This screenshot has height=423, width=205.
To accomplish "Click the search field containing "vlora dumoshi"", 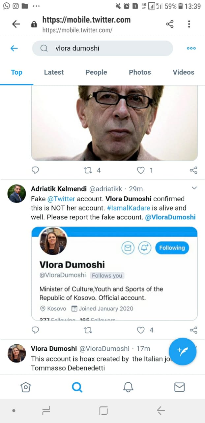I will point(102,48).
